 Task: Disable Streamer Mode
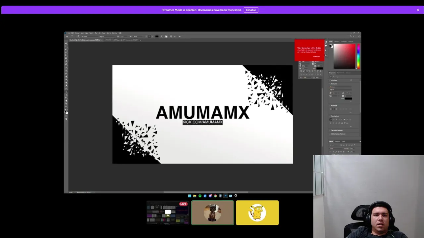(x=251, y=10)
